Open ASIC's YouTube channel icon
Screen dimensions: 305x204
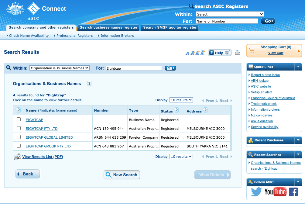275,192
